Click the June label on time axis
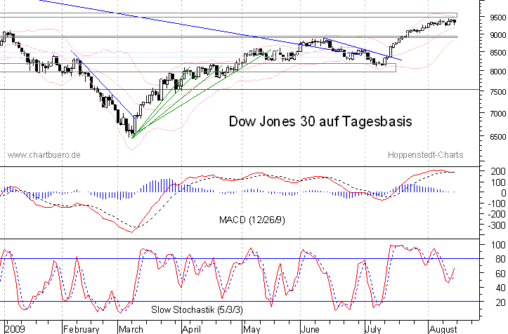The height and width of the screenshot is (334, 508). [310, 330]
